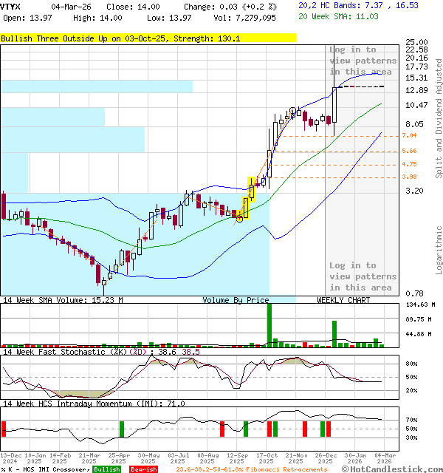Viewport: 443px width, 473px height.
Task: Click the green Bullish legend badge
Action: click(106, 469)
